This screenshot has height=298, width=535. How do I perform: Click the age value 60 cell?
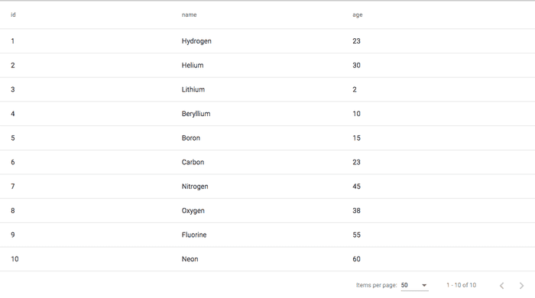[x=357, y=259]
